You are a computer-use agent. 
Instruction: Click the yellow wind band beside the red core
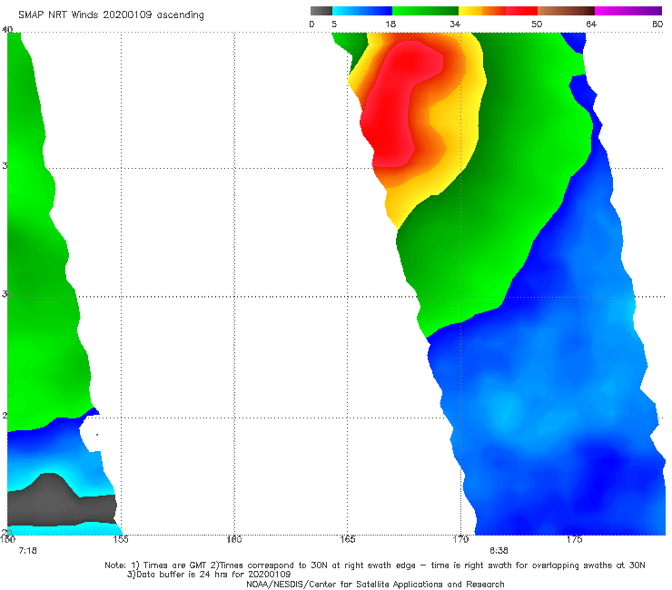click(460, 124)
